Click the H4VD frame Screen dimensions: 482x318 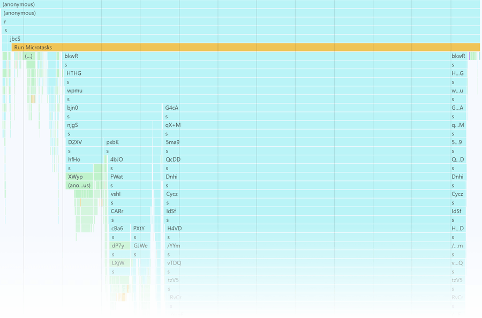[307, 228]
